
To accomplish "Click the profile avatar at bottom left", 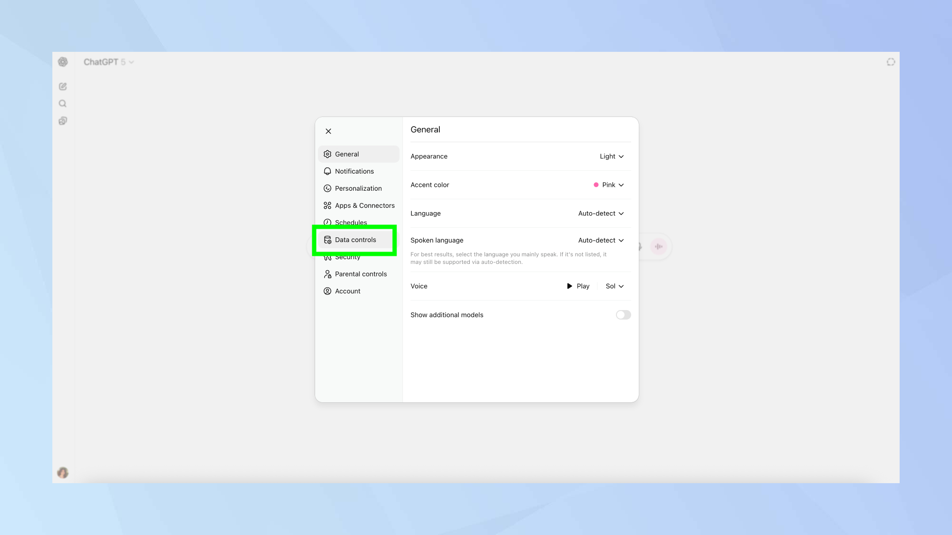I will click(62, 472).
